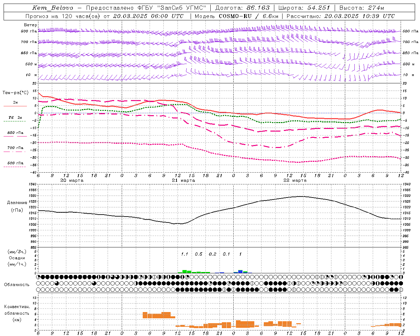420x336 pixels.
Task: Click the Td 2м dew point legend entry
Action: point(15,117)
